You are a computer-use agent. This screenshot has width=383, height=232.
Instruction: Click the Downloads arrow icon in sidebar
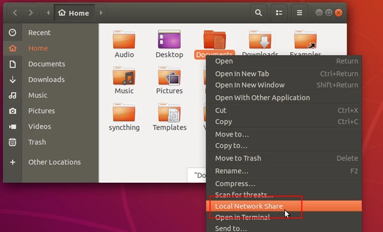[x=13, y=79]
